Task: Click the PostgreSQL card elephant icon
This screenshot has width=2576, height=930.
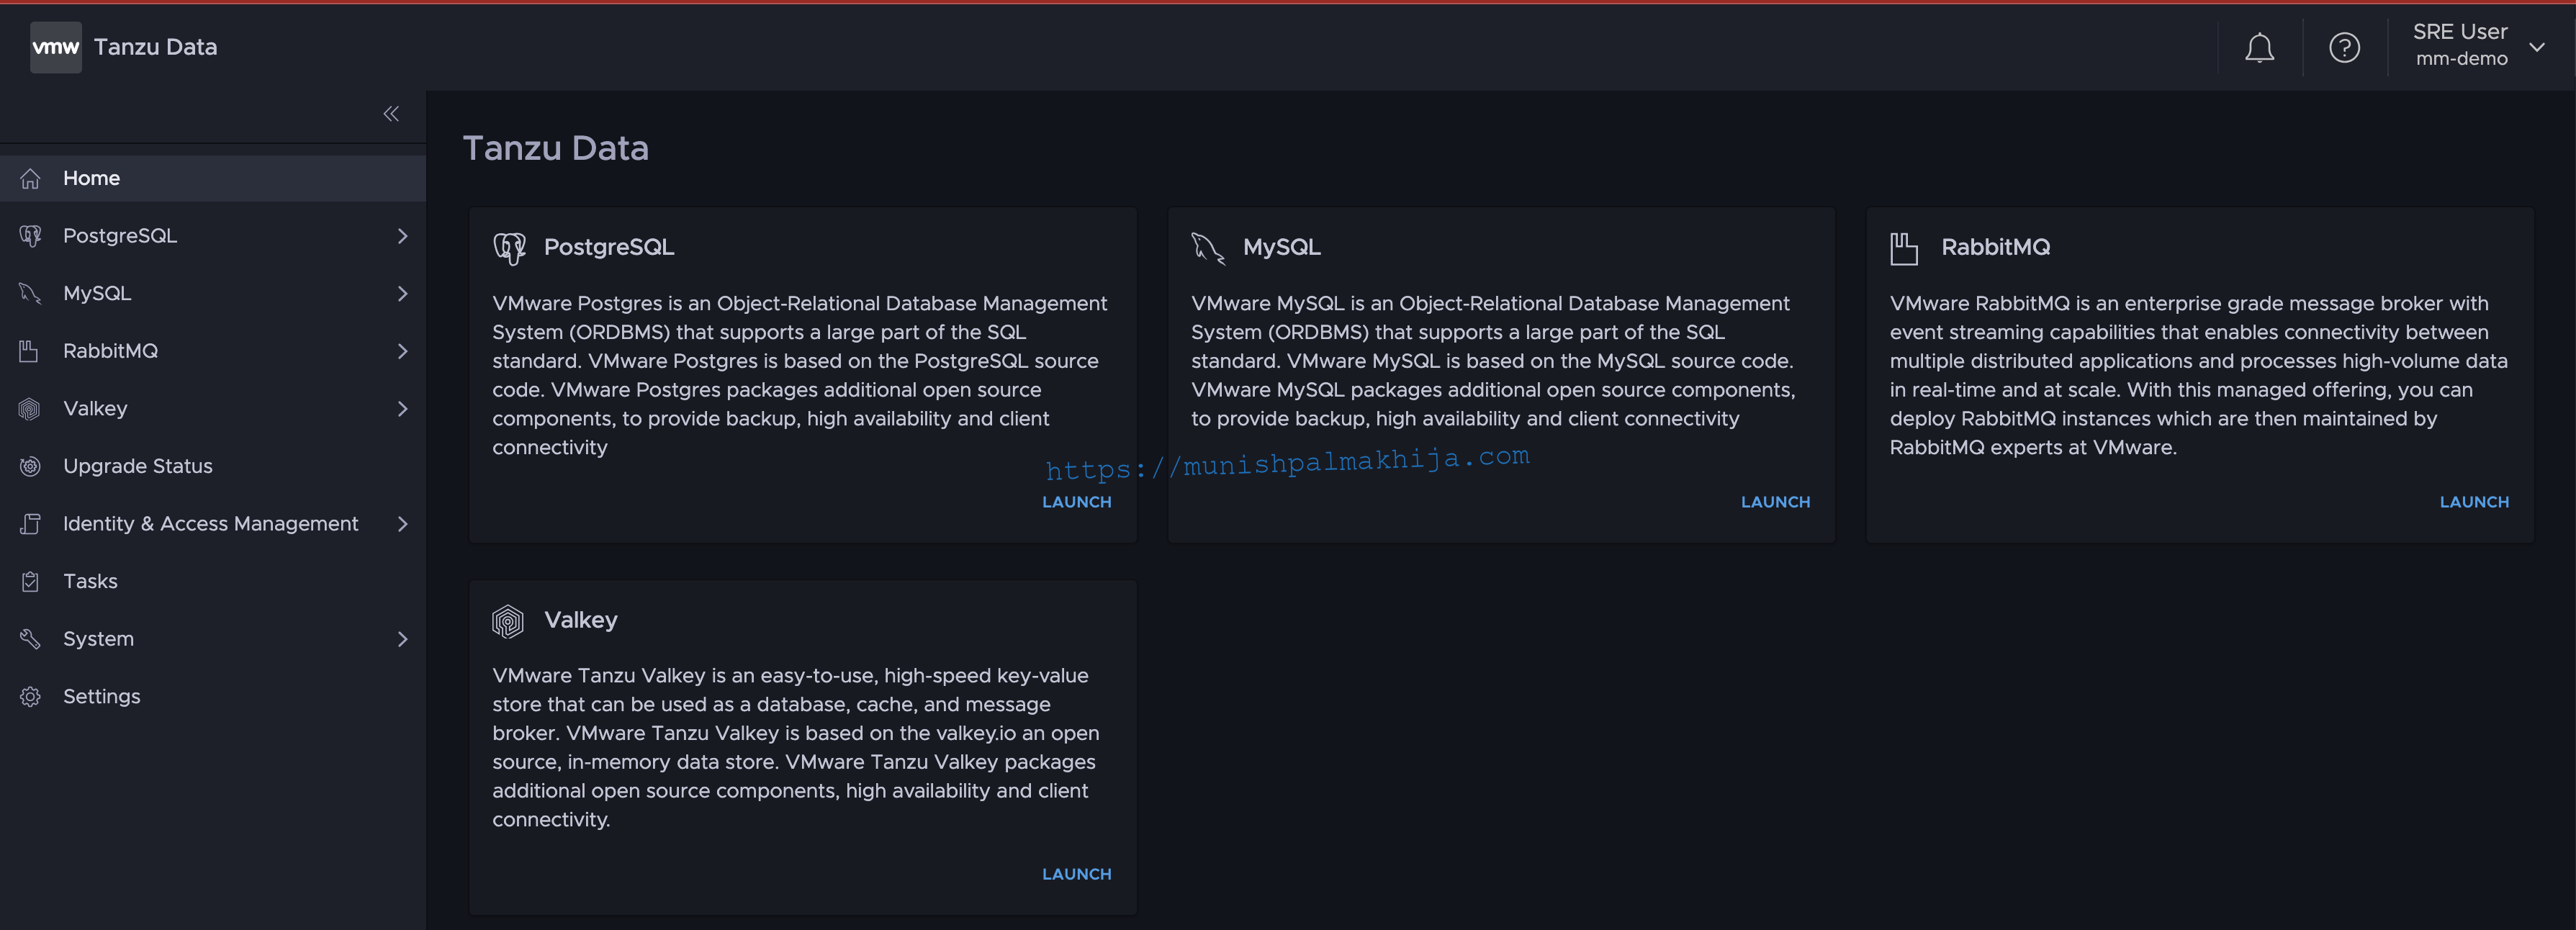Action: pos(509,248)
